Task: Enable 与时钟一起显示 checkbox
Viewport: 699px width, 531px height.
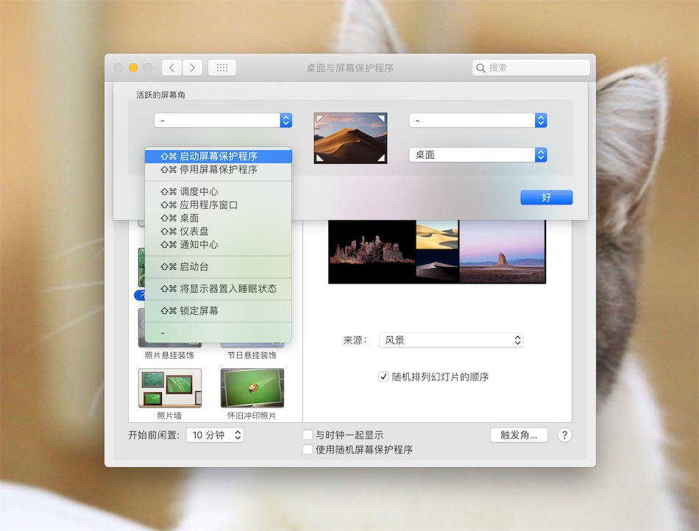Action: (308, 435)
